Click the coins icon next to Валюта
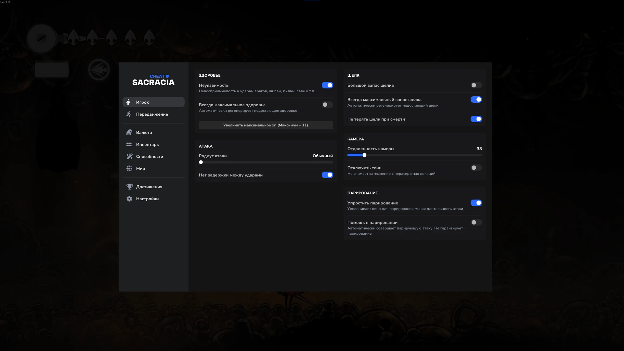 pos(129,132)
